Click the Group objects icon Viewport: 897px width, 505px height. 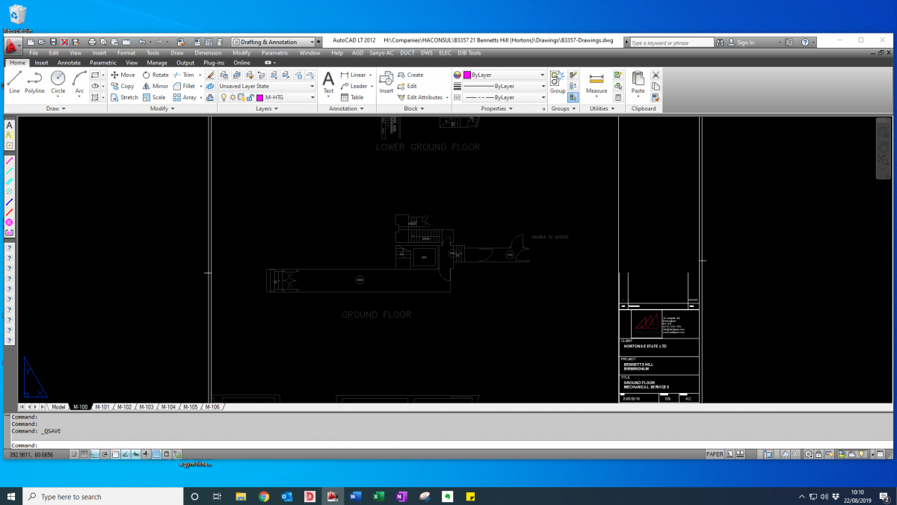[x=558, y=81]
